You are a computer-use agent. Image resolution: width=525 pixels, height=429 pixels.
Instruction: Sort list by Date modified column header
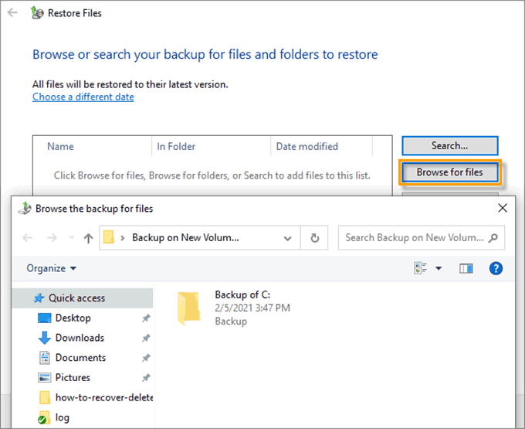pyautogui.click(x=307, y=146)
